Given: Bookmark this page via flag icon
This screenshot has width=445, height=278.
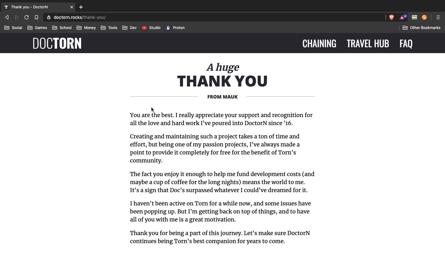Looking at the screenshot, I should [x=36, y=17].
